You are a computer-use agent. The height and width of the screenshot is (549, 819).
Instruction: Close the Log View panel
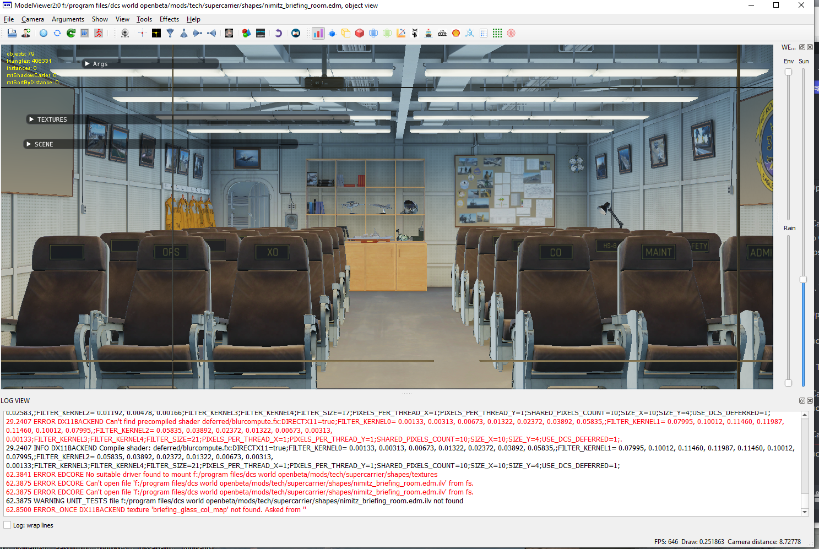pyautogui.click(x=810, y=401)
